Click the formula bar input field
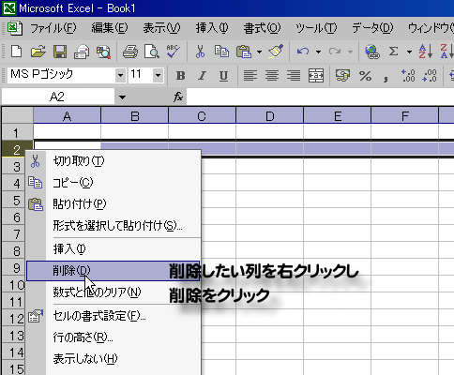 point(320,97)
